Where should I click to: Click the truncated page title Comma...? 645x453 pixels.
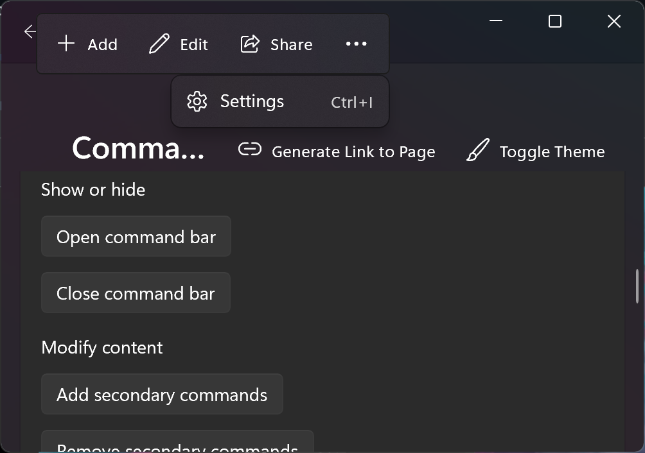[138, 148]
